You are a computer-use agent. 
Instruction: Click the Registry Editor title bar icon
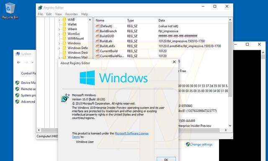(x=40, y=8)
